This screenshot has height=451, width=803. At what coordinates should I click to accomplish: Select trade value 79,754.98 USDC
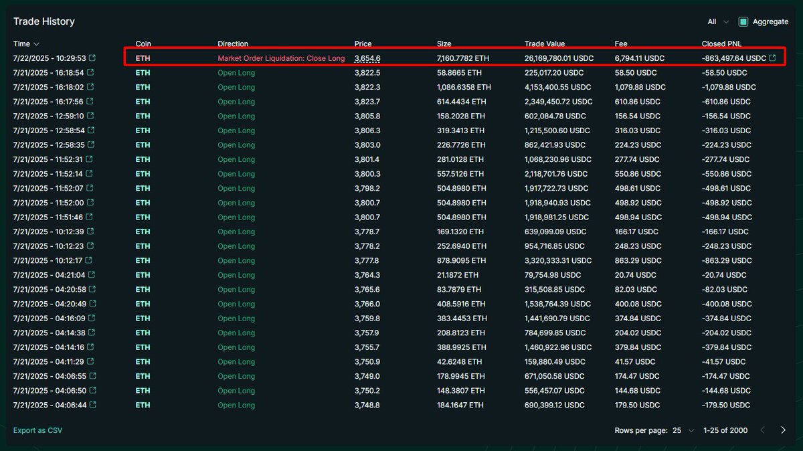pos(553,275)
